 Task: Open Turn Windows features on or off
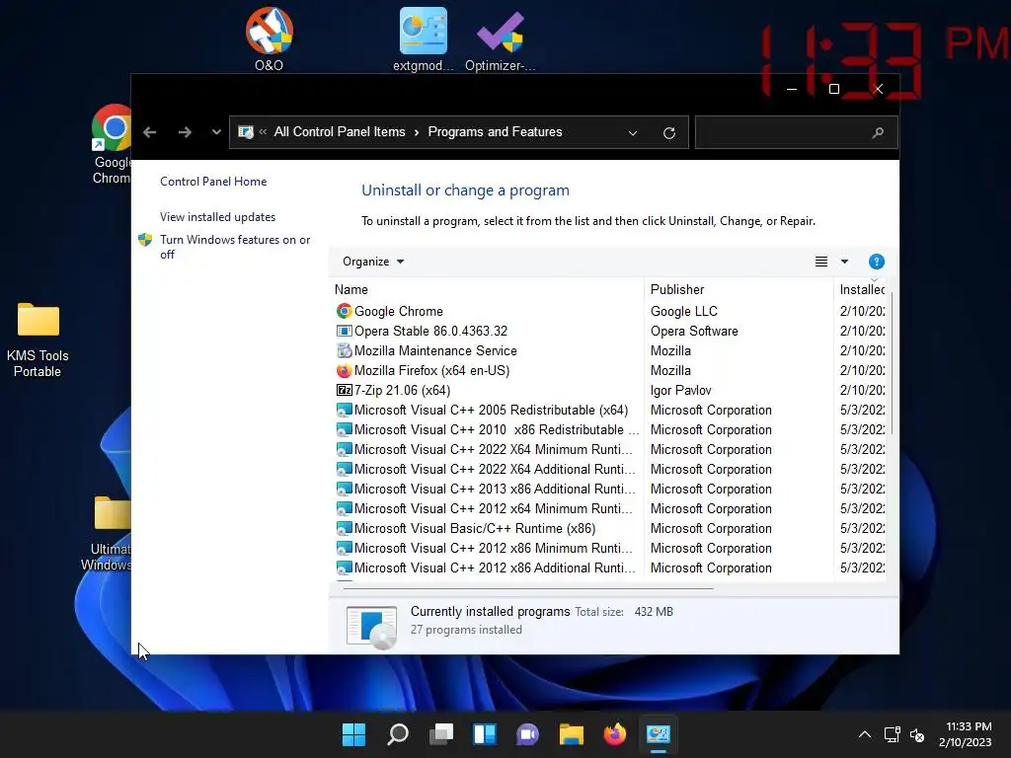[235, 247]
